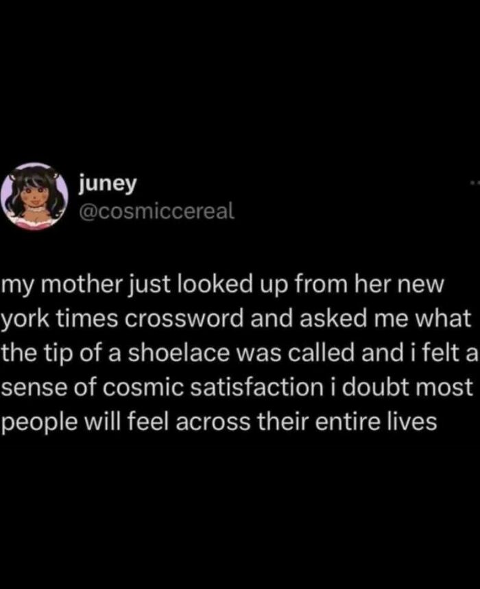The width and height of the screenshot is (480, 589).
Task: Click the display name juney
Action: [x=108, y=183]
